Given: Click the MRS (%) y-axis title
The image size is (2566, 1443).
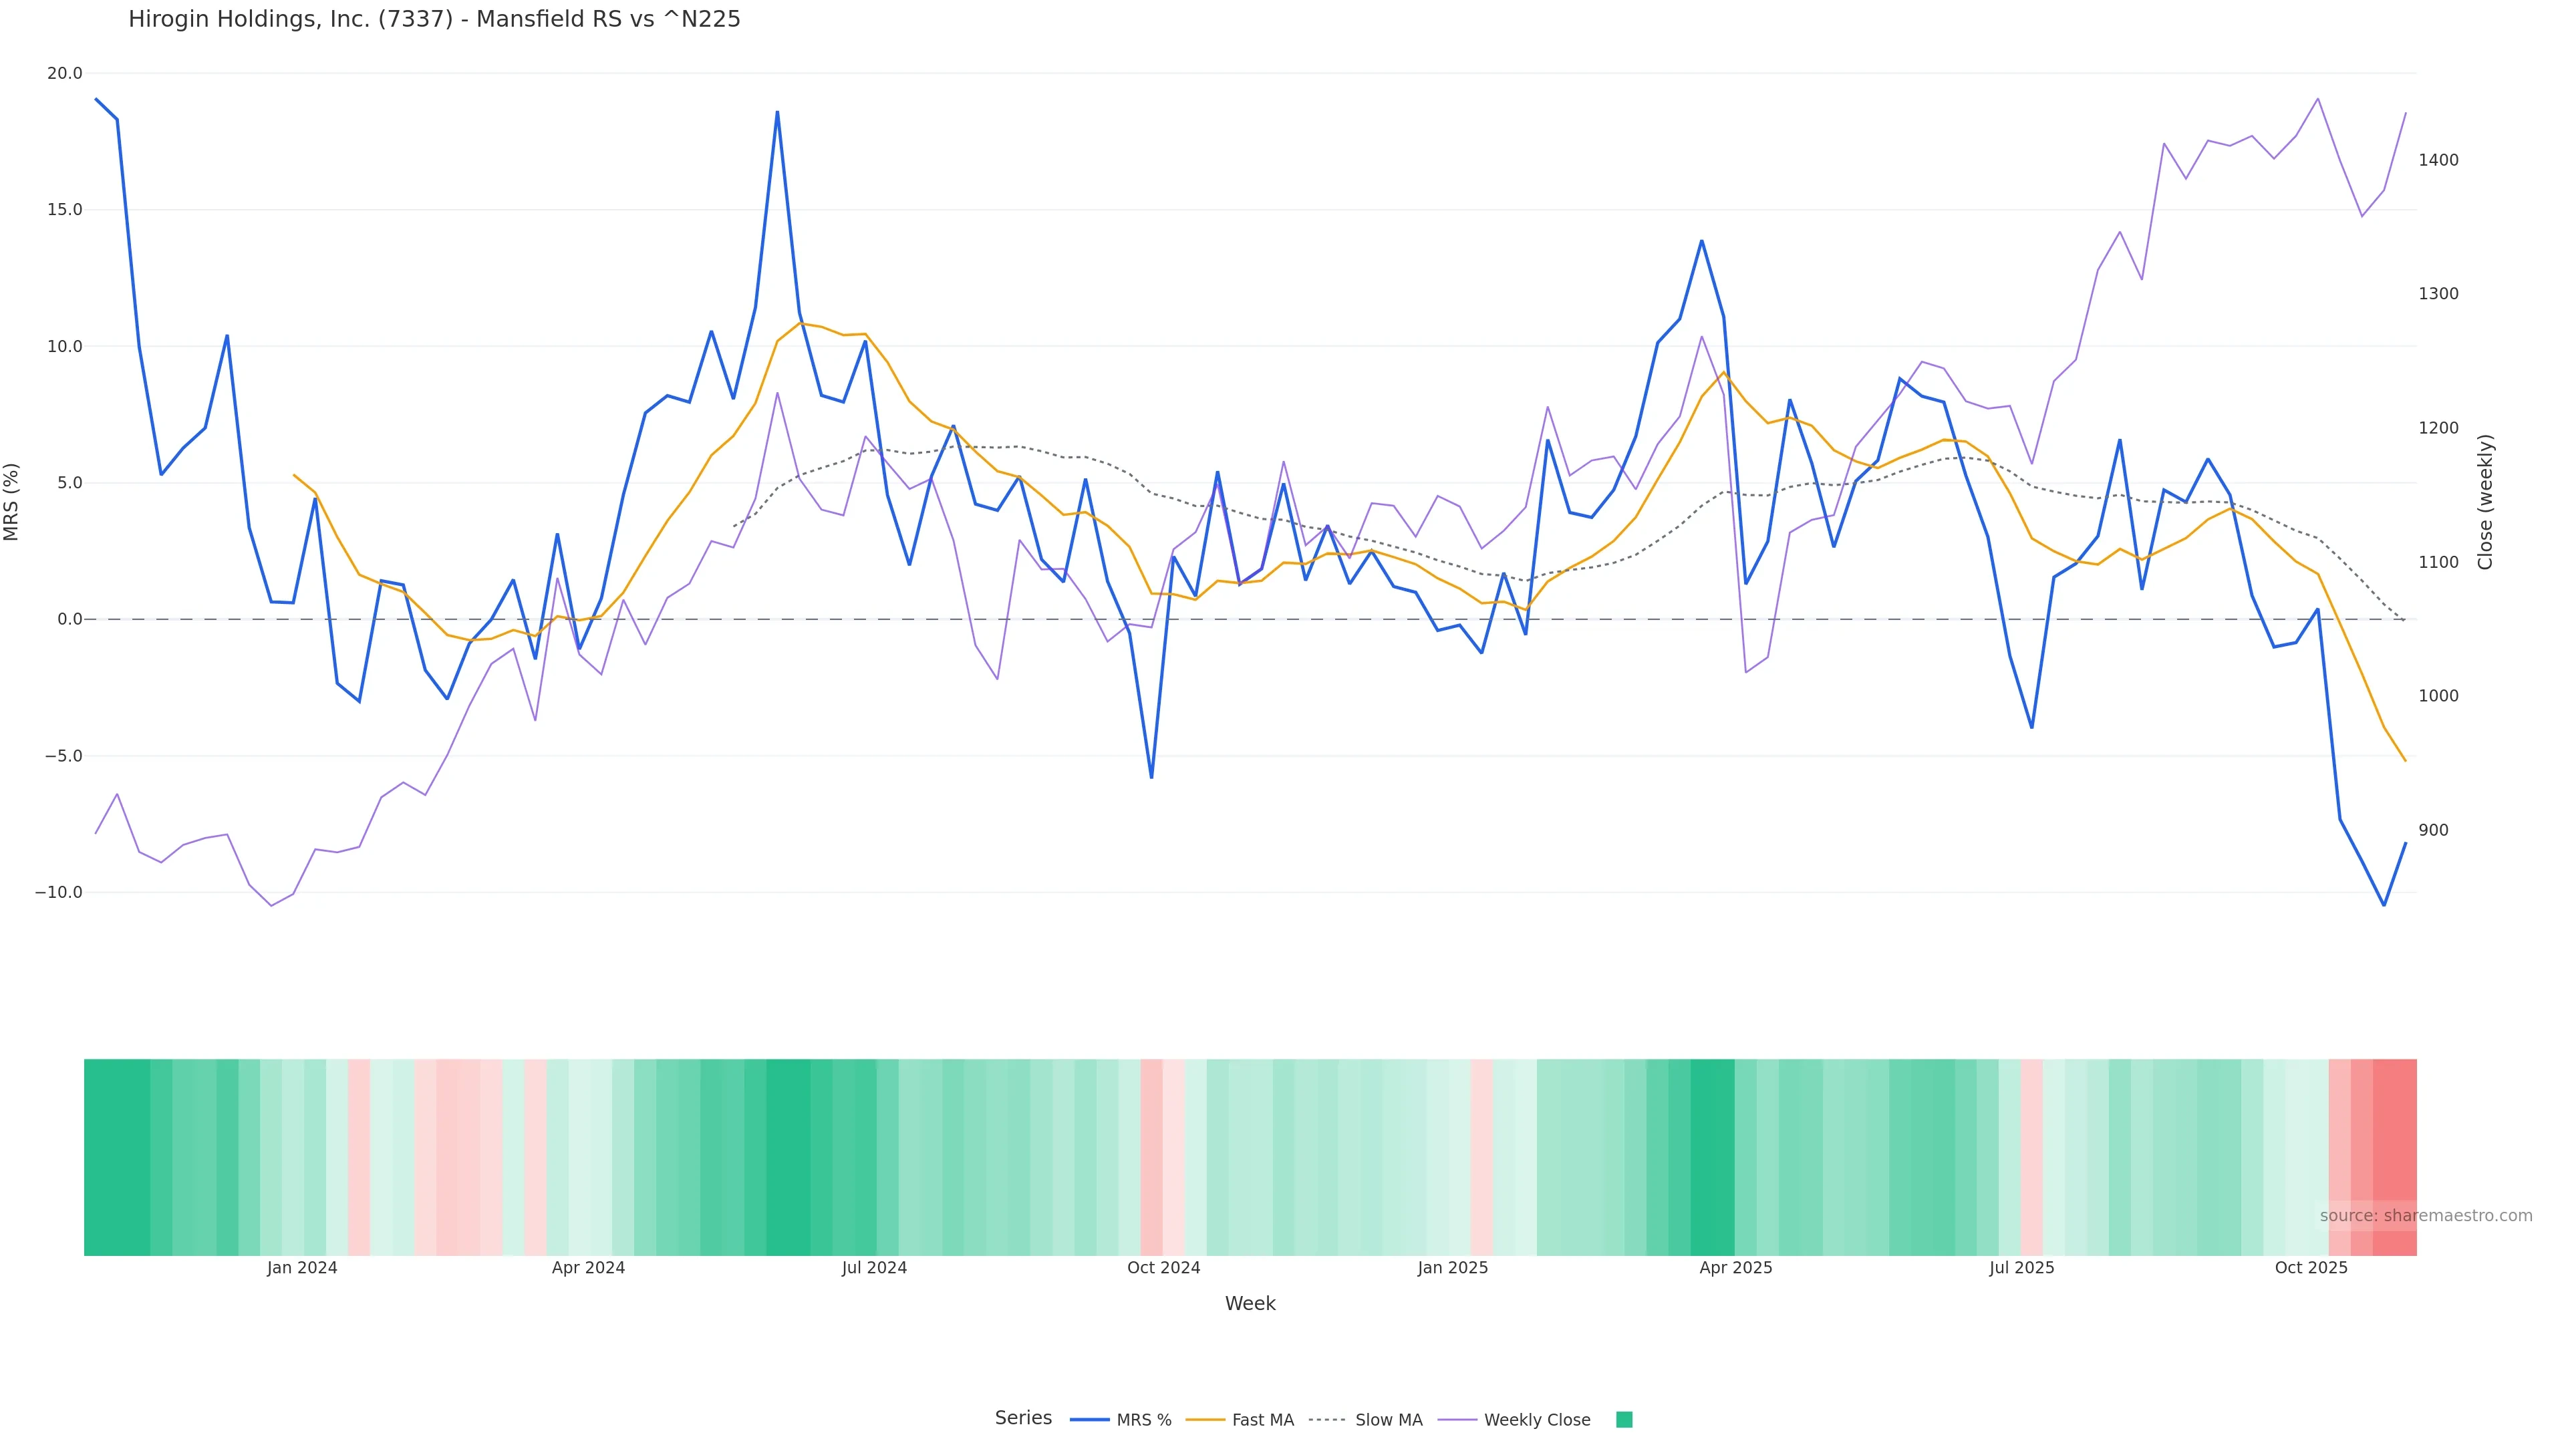Looking at the screenshot, I should [x=12, y=502].
